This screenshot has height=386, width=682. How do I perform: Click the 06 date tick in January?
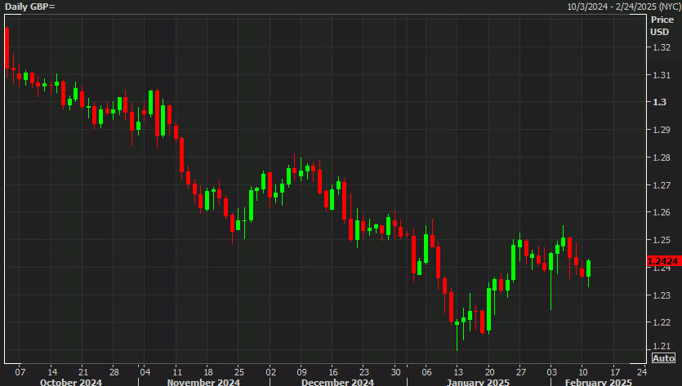426,372
